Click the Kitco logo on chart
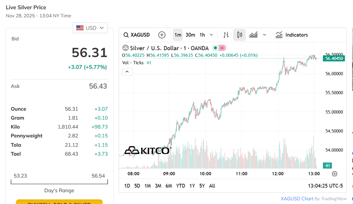 (x=147, y=151)
